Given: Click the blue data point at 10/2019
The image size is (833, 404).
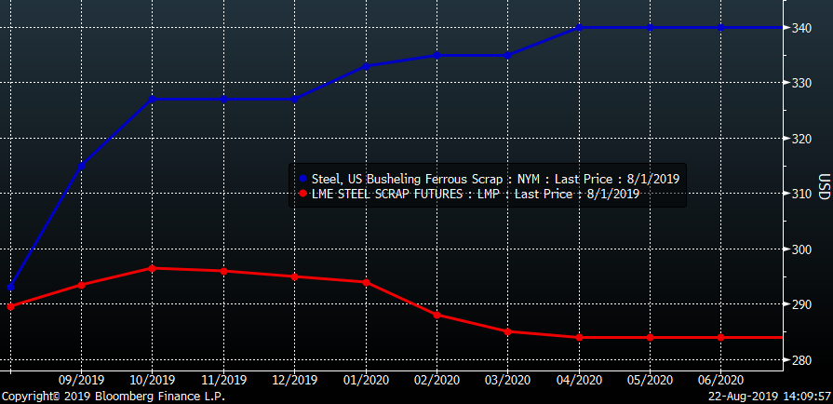Looking at the screenshot, I should [153, 99].
